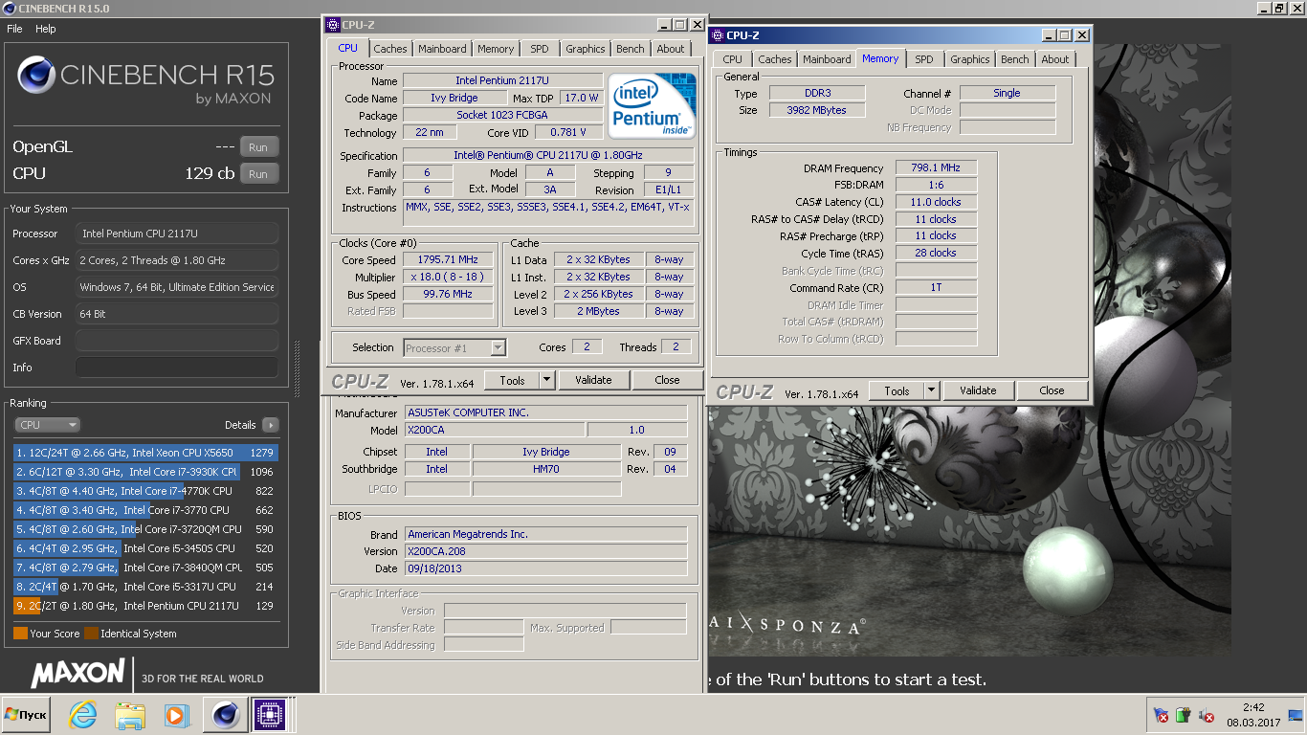Click the DRAM Frequency value 798.1 MHz

pos(936,167)
